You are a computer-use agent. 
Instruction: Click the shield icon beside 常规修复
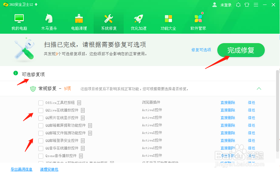(33, 89)
